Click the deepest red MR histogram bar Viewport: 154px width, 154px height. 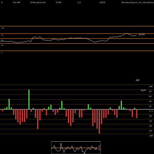(x=99, y=121)
